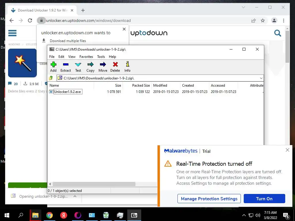Click the Add button in 7-Zip toolbar
The width and height of the screenshot is (295, 221).
pos(53,67)
